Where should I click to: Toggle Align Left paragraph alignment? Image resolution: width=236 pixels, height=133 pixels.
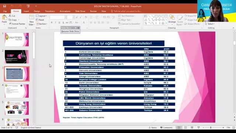tap(91, 23)
